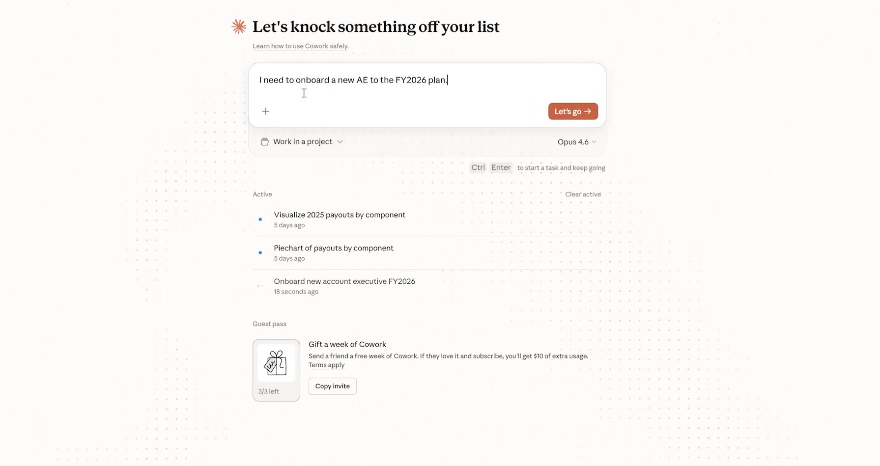Click the plus icon to attach files
This screenshot has width=880, height=466.
pos(266,111)
